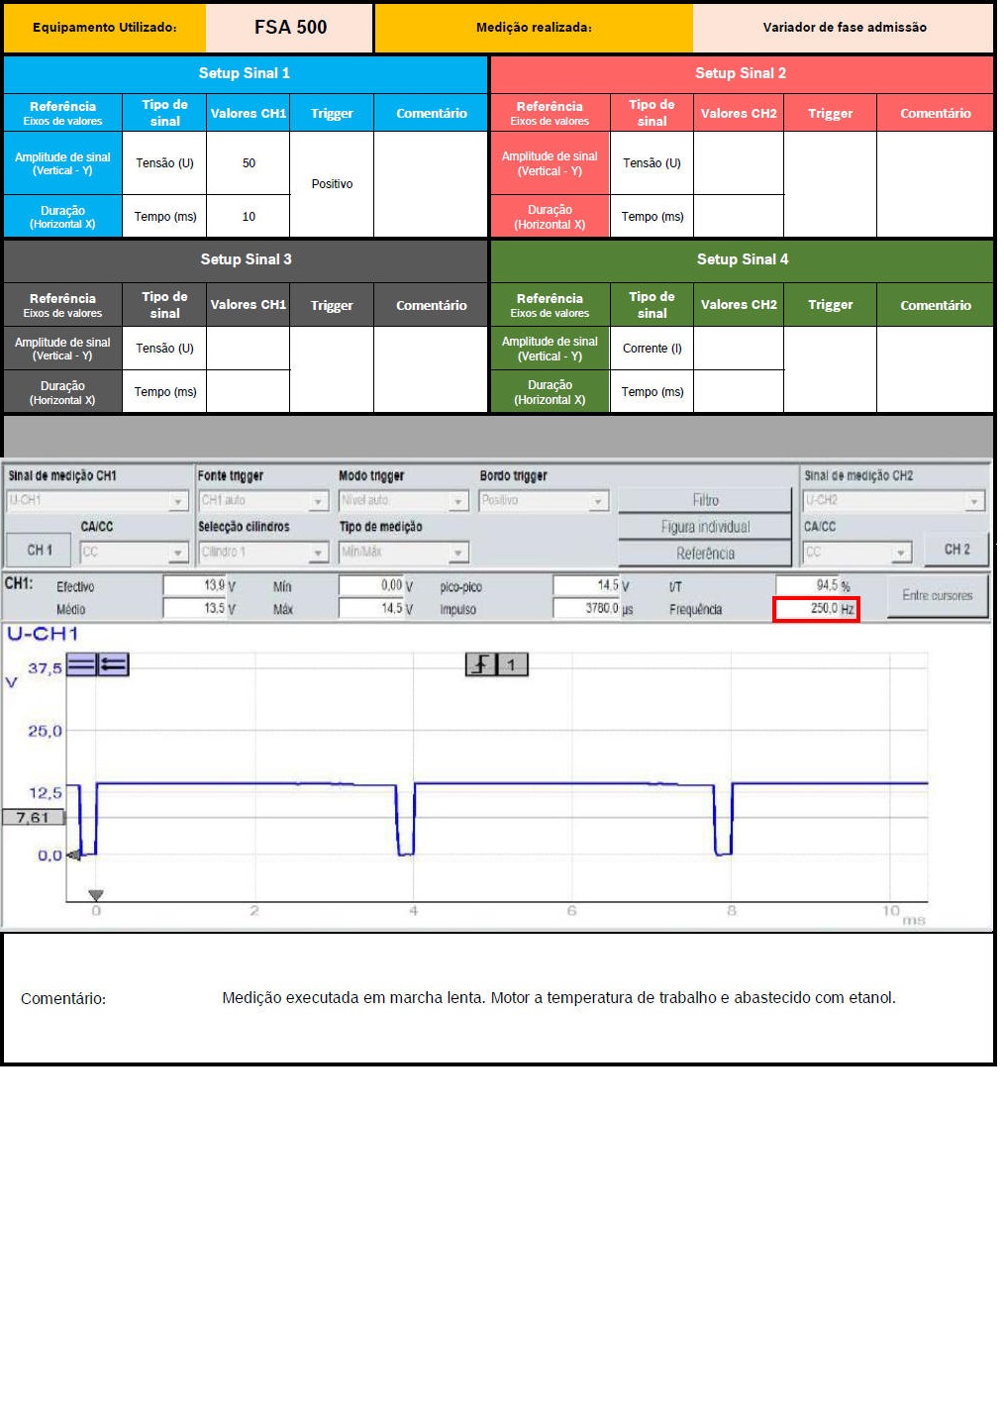Click the Entre cursores button
Viewport: 1004px width, 1417px height.
(x=937, y=596)
